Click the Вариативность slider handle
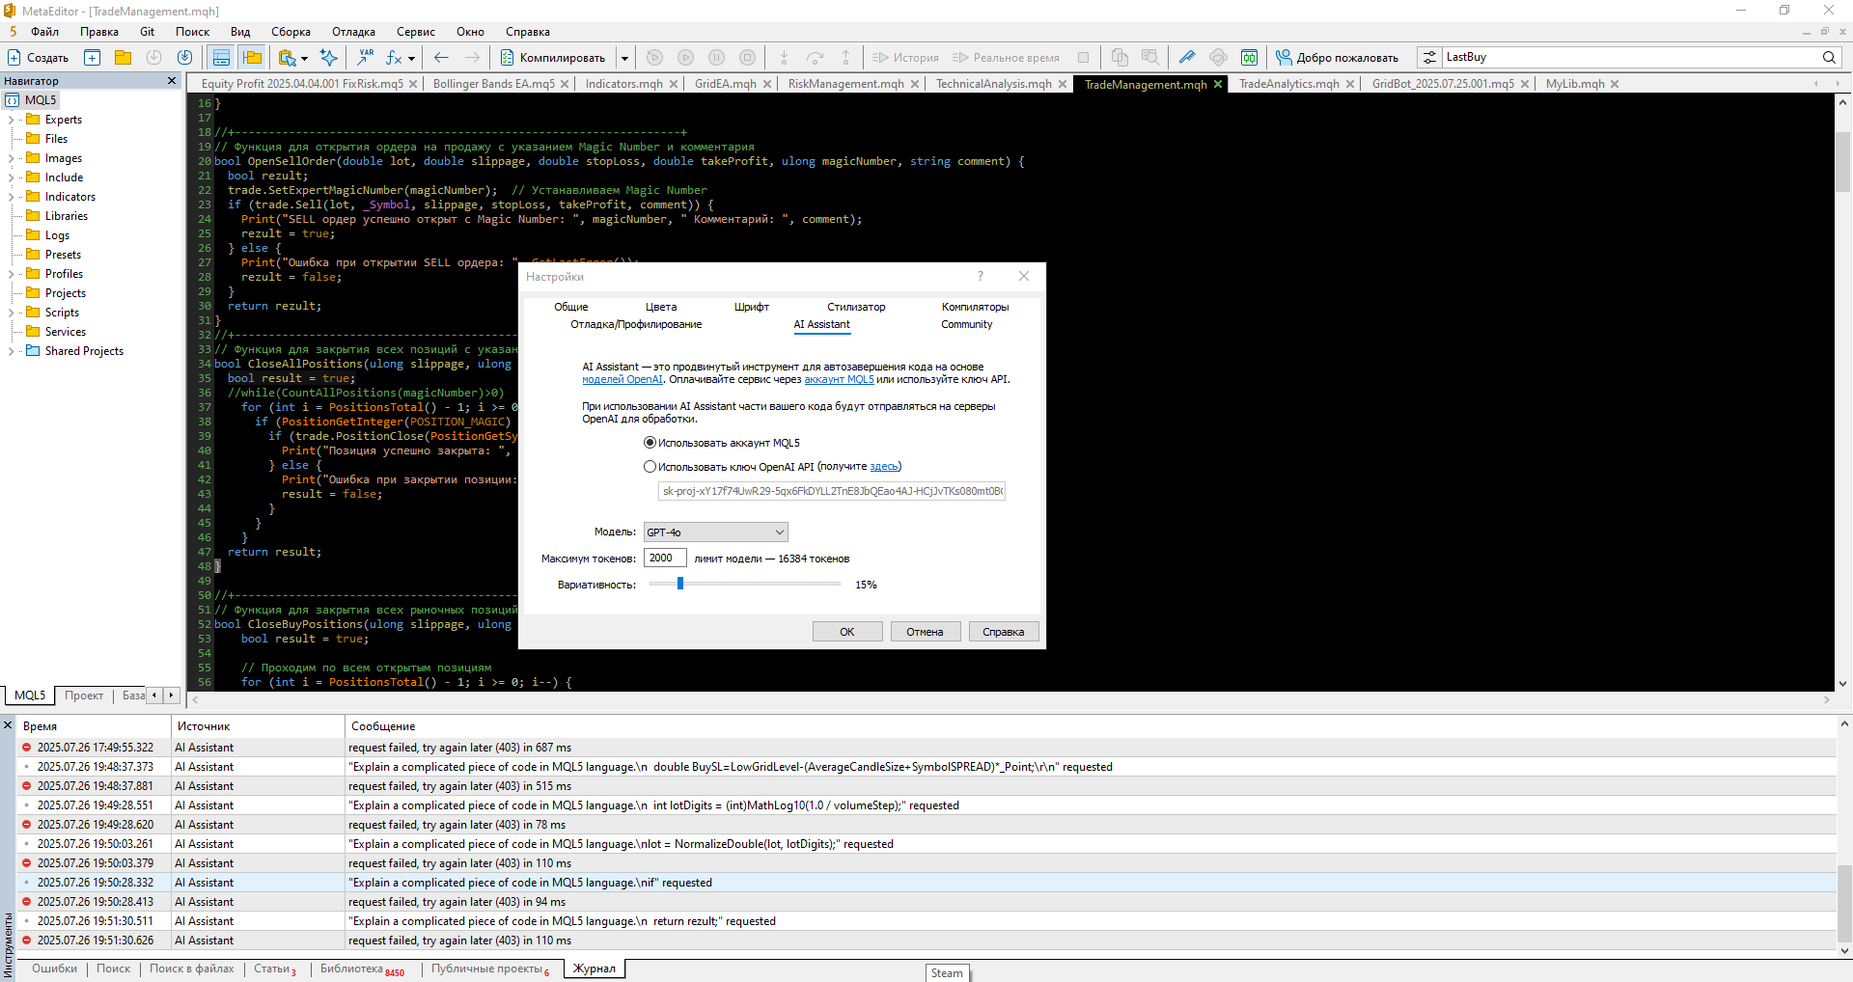The image size is (1853, 982). coord(680,584)
